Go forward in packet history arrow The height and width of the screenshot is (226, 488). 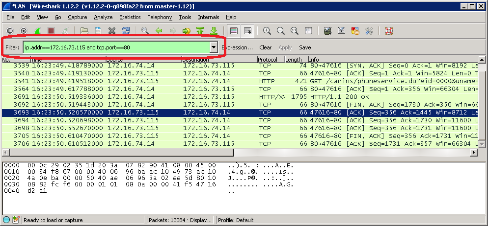tap(172, 31)
